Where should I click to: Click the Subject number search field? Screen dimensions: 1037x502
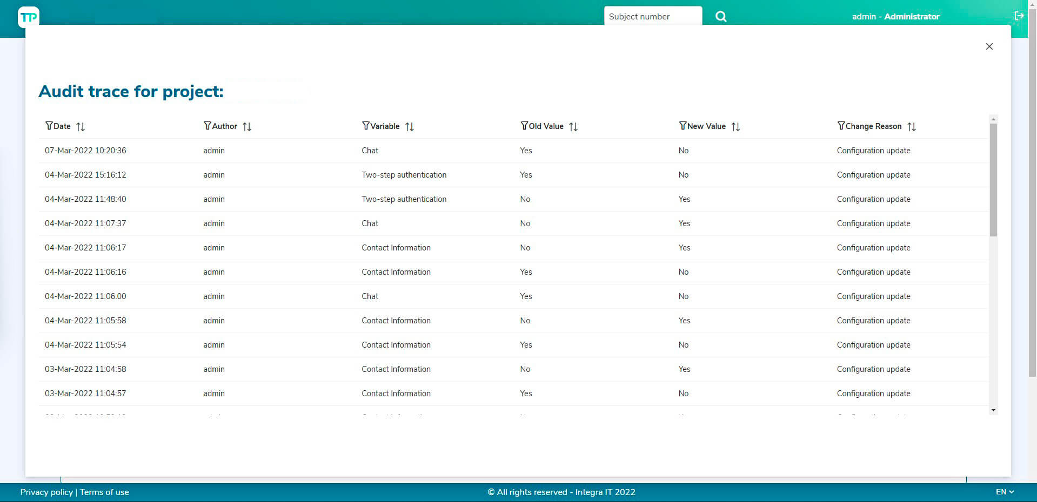[653, 17]
